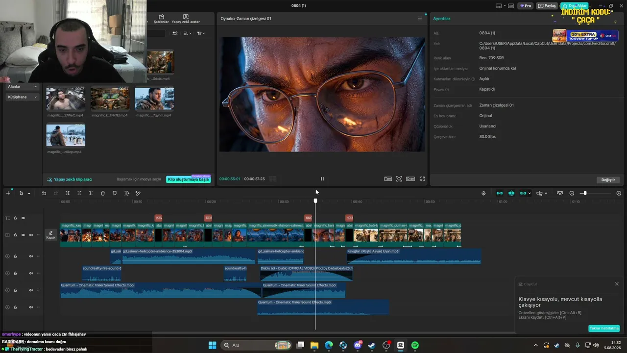Enter fullscreen preview mode
Viewport: 627px width, 353px height.
pyautogui.click(x=423, y=179)
